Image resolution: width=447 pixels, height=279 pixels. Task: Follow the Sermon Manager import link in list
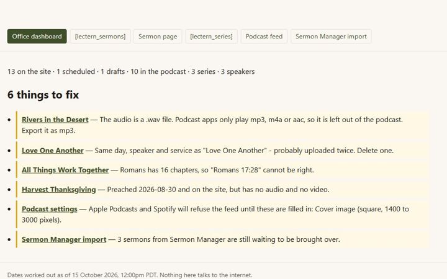click(64, 239)
